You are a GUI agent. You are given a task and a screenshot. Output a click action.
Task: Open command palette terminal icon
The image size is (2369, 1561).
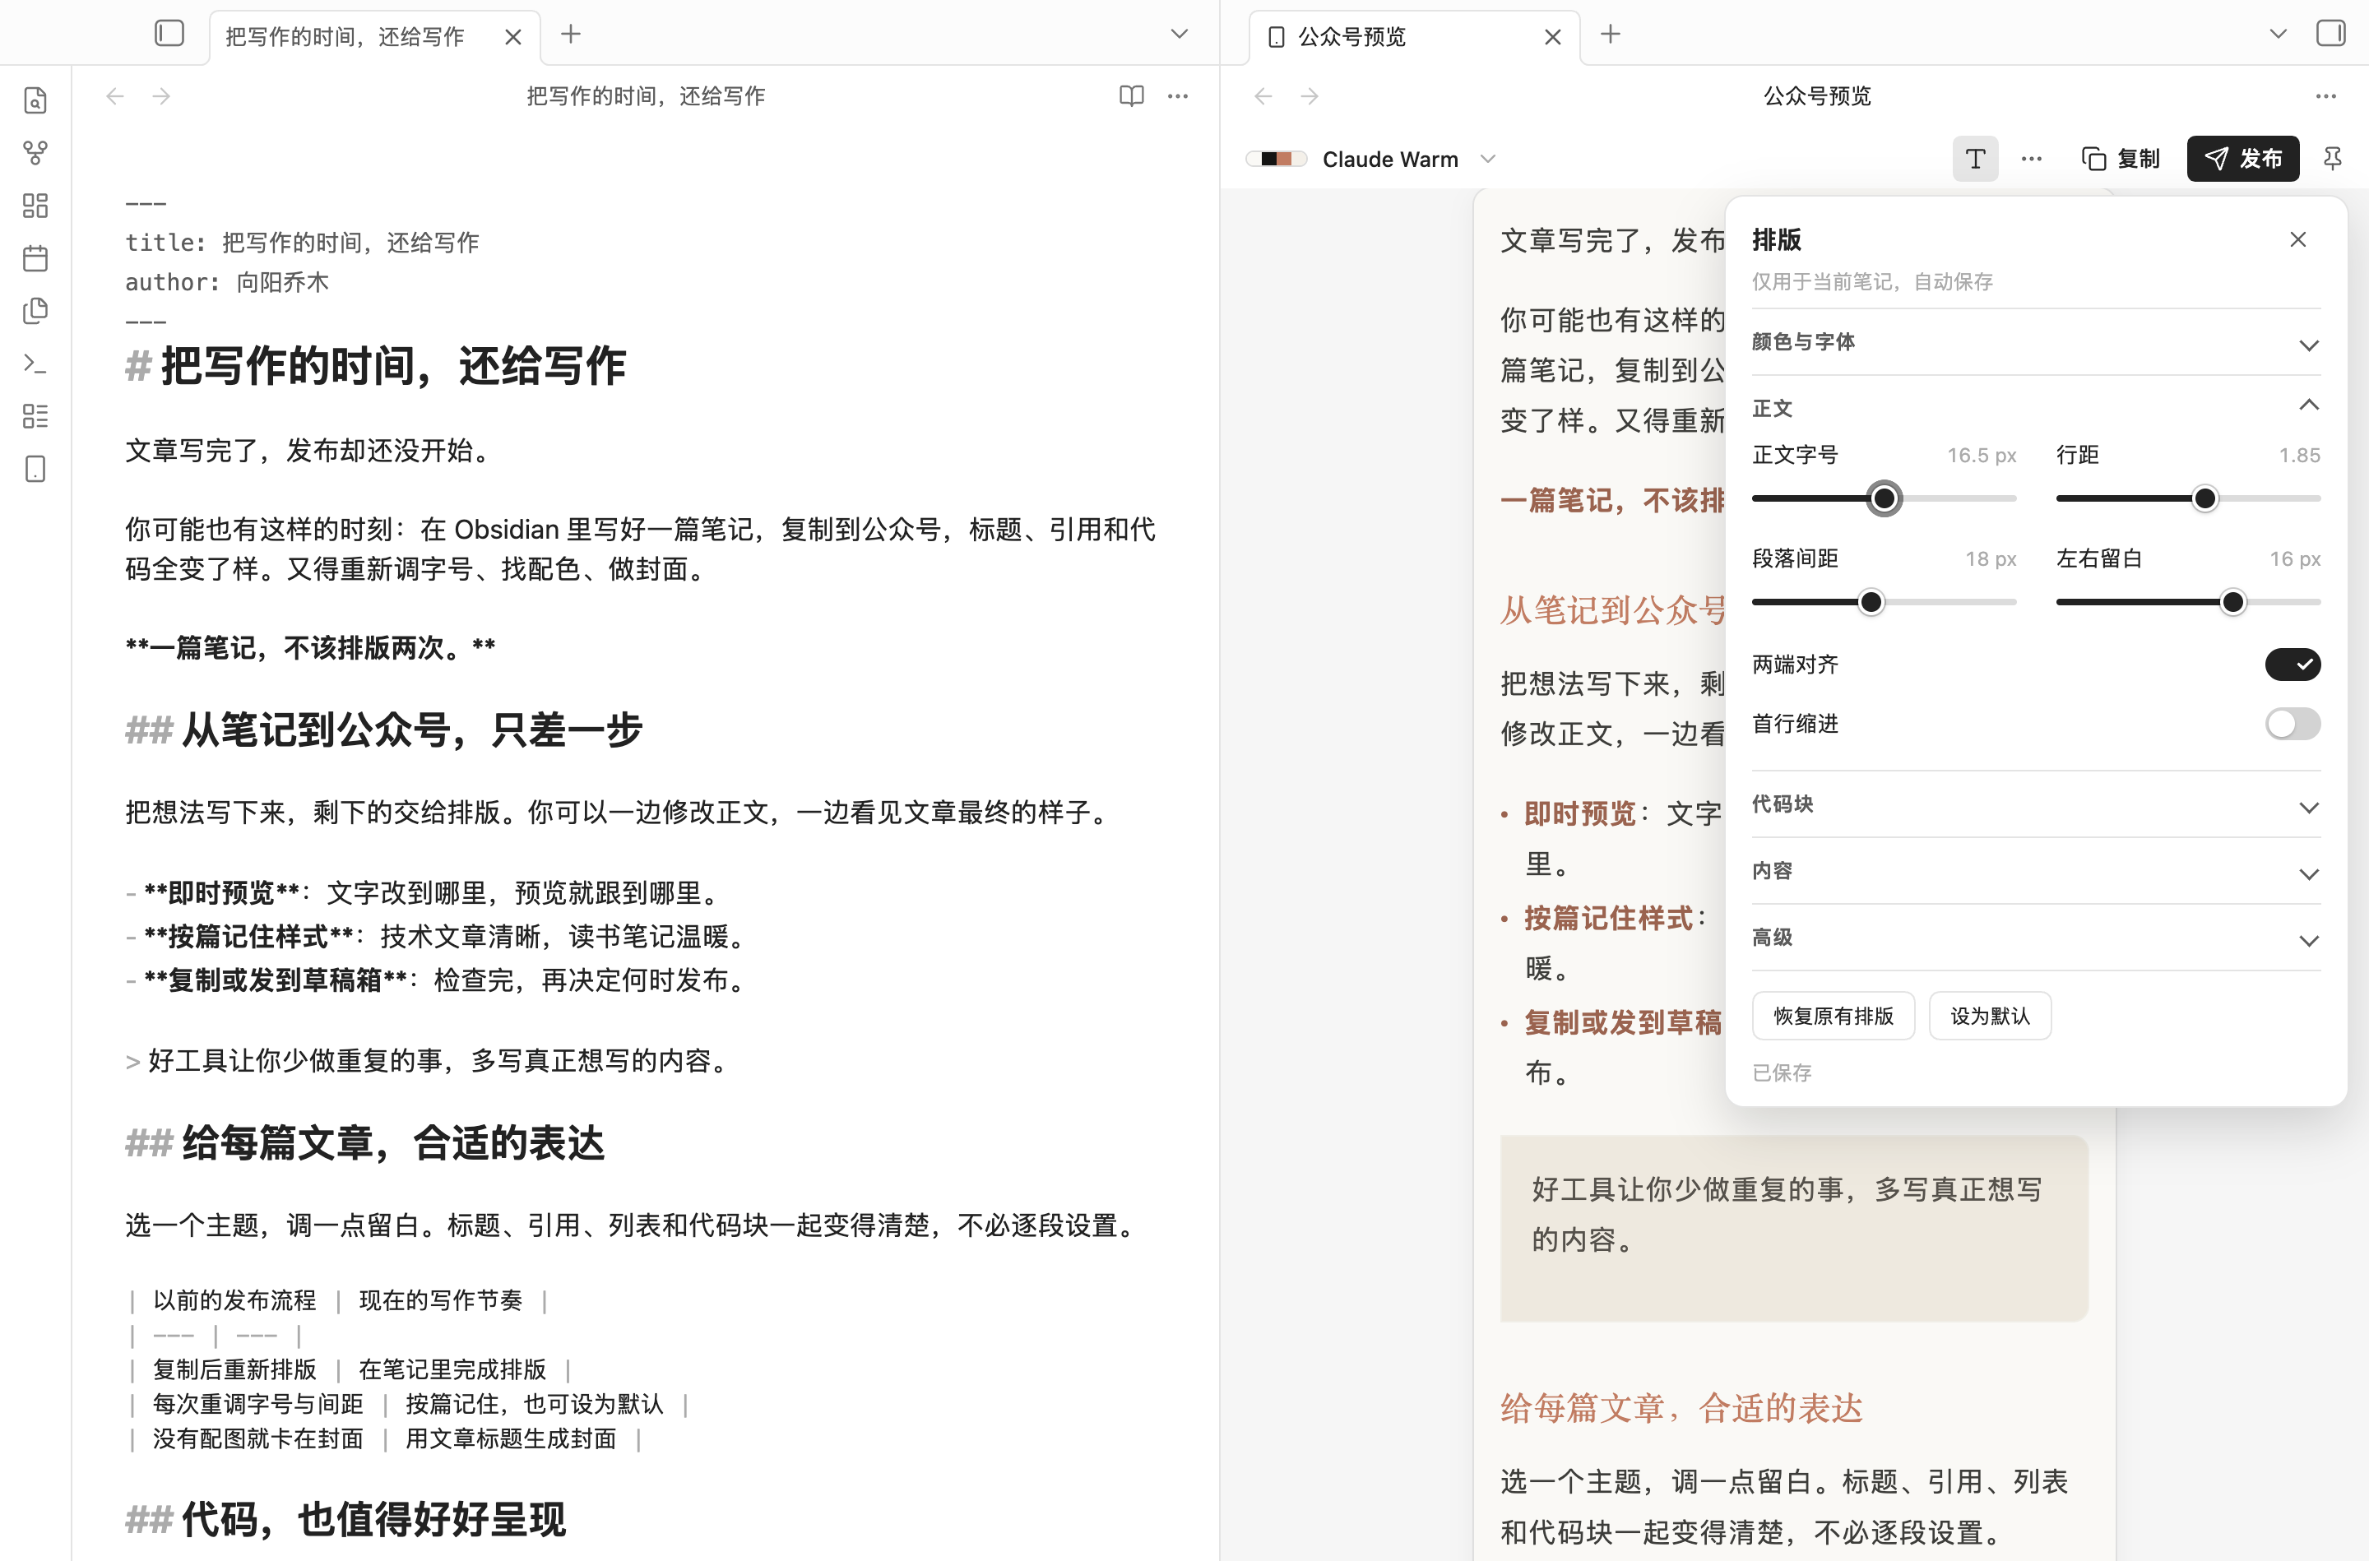tap(36, 364)
